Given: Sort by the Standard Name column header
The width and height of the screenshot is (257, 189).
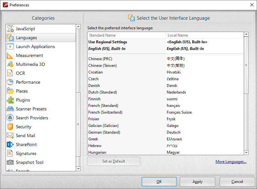Looking at the screenshot, I should (127, 35).
